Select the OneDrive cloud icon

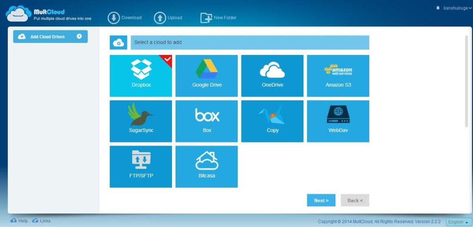tap(272, 76)
